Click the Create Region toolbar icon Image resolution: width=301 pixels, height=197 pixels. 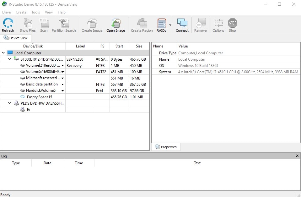click(142, 23)
